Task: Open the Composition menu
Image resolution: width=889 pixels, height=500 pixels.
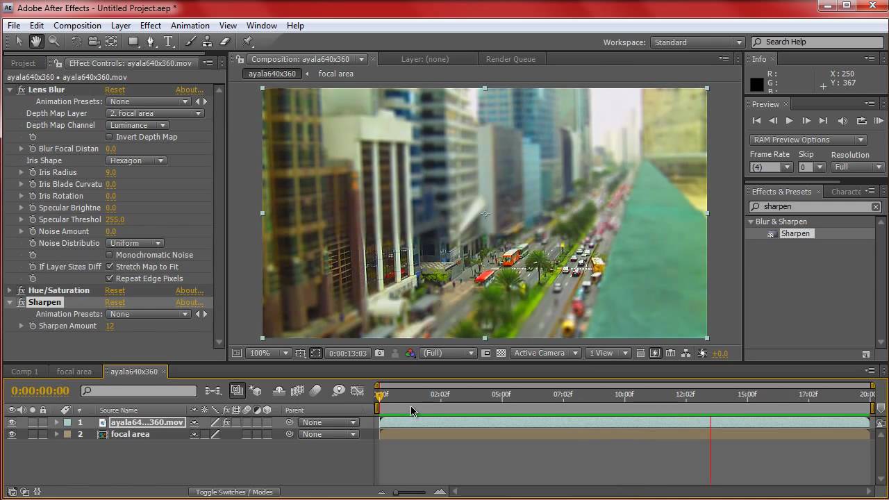Action: point(77,26)
